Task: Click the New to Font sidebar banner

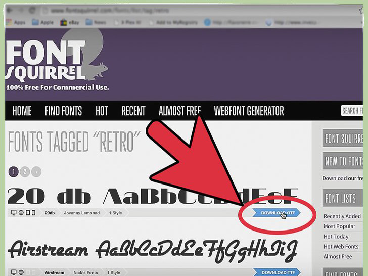Action: [343, 161]
